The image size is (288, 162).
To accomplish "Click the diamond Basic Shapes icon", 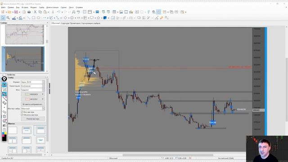I will pos(65,18).
